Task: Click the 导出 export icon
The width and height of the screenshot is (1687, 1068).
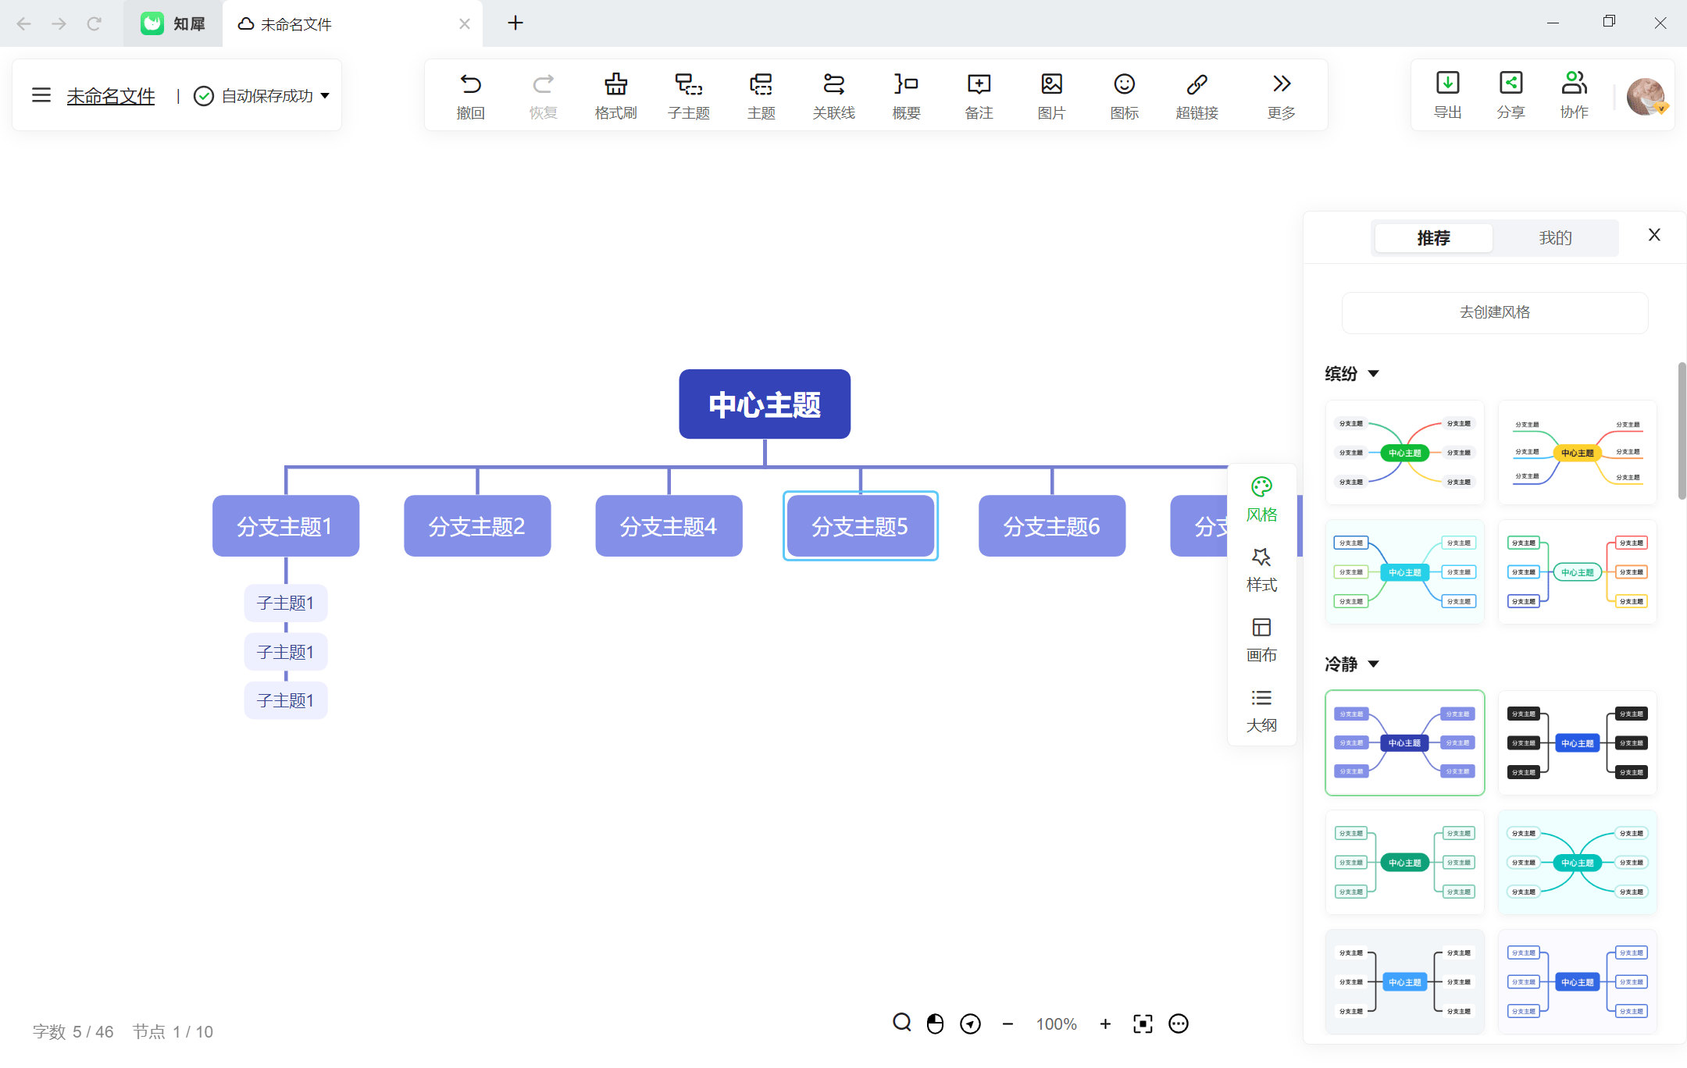Action: 1447,94
